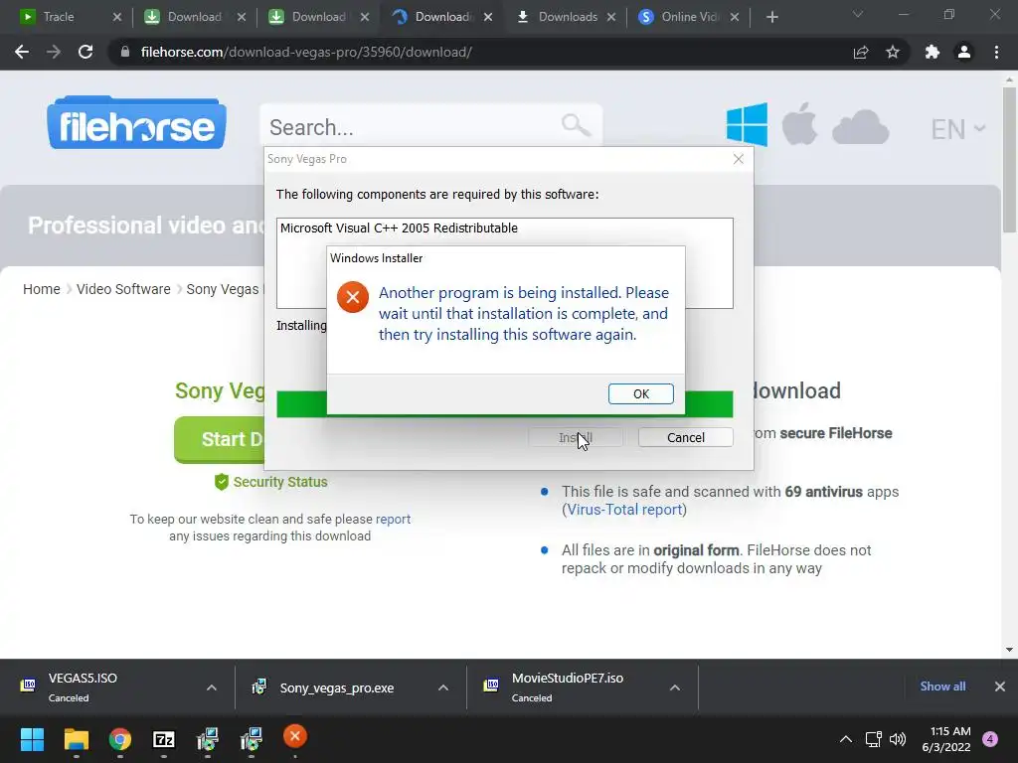Screen dimensions: 1018x763
Task: Switch to the Downloads tab
Action: coord(568,17)
